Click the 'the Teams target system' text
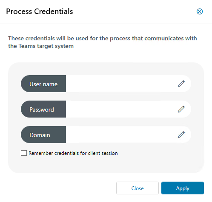 click(x=41, y=46)
